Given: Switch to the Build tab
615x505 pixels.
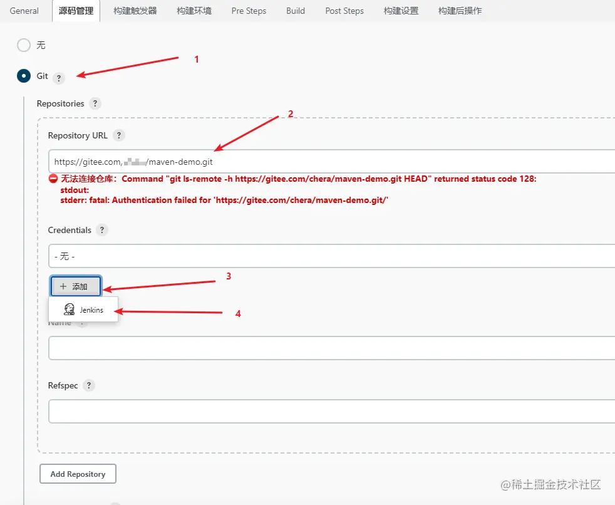Looking at the screenshot, I should pos(296,11).
